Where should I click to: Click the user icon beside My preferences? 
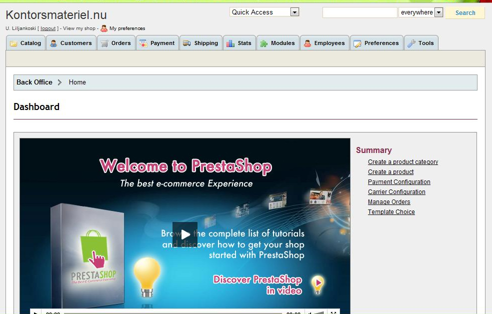(x=104, y=28)
